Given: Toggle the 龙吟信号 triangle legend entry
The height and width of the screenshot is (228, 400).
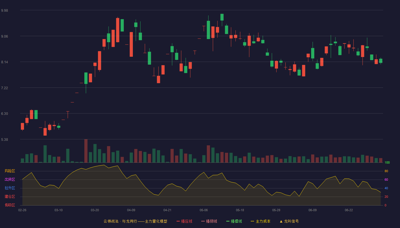Looking at the screenshot, I should point(289,221).
